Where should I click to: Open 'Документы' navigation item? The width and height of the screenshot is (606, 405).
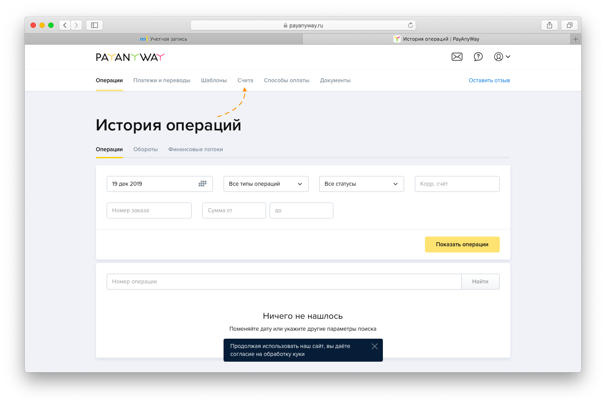pos(335,80)
